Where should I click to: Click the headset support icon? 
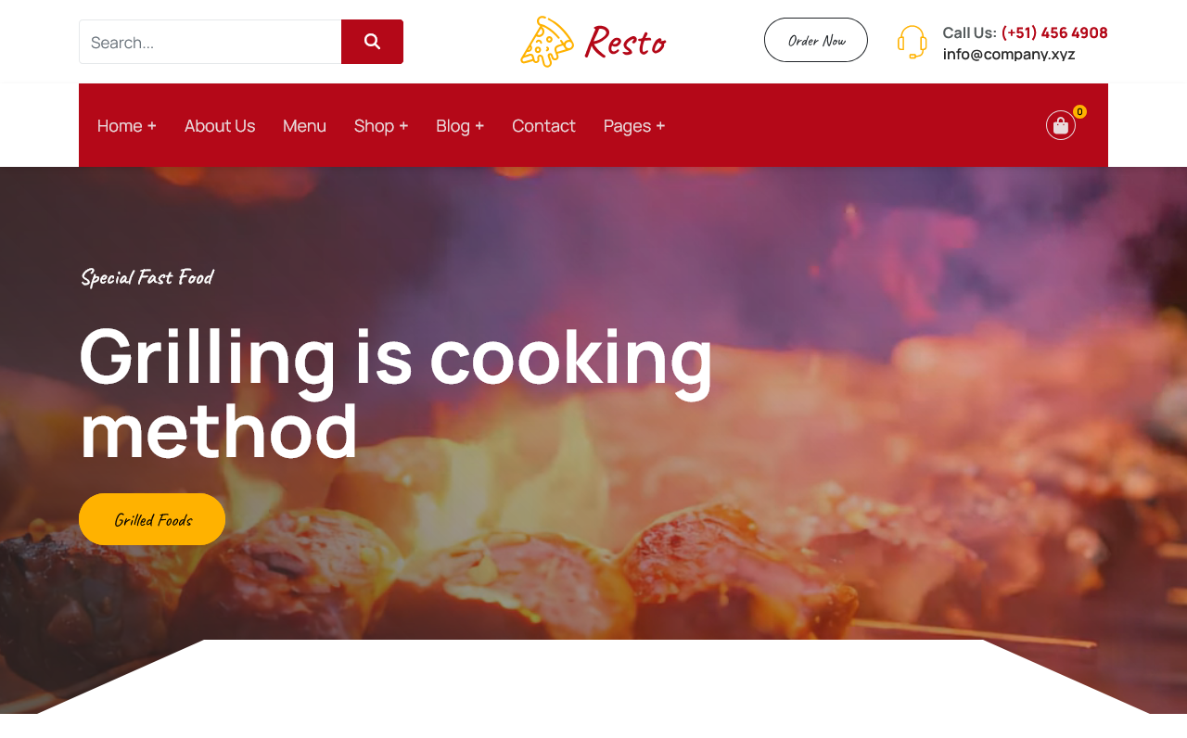click(913, 42)
